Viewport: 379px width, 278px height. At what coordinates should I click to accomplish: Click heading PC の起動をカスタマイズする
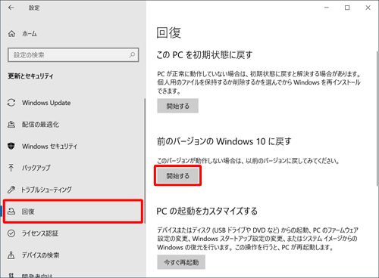pyautogui.click(x=207, y=211)
